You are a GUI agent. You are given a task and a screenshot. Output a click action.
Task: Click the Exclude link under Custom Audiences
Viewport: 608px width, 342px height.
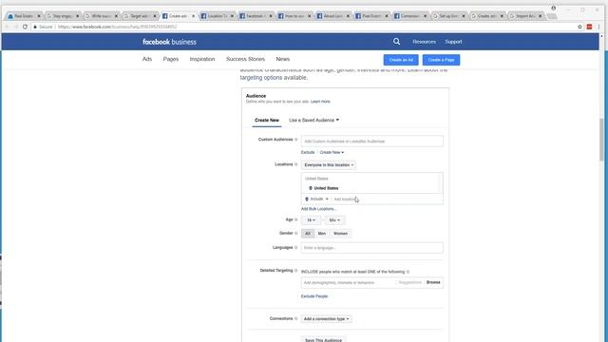pyautogui.click(x=308, y=152)
